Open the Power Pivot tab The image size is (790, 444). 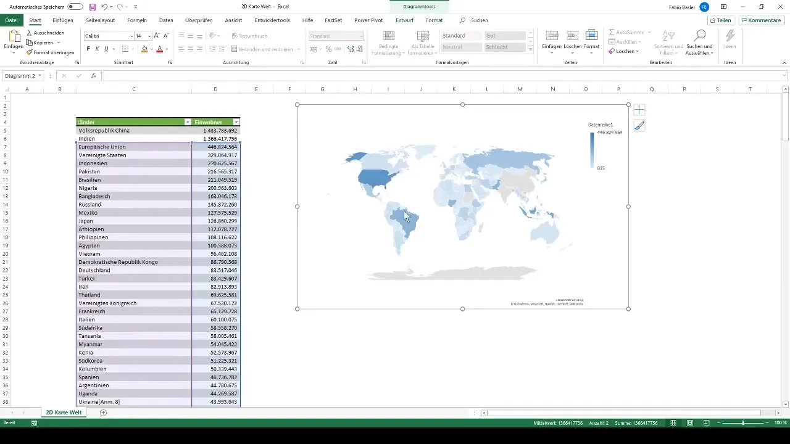point(368,20)
